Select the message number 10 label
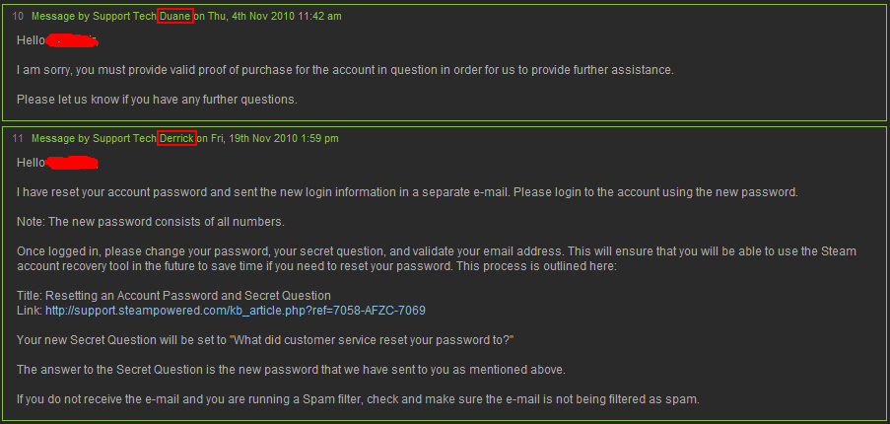 pyautogui.click(x=18, y=17)
